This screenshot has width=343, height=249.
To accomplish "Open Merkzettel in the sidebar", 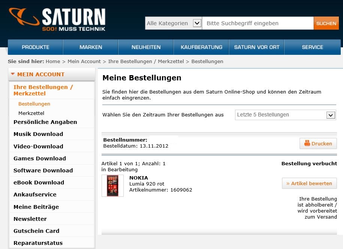I will point(31,113).
